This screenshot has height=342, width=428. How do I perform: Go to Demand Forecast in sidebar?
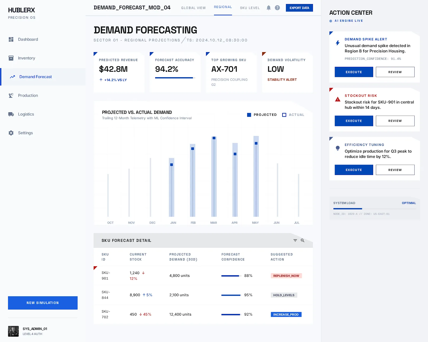point(43,77)
